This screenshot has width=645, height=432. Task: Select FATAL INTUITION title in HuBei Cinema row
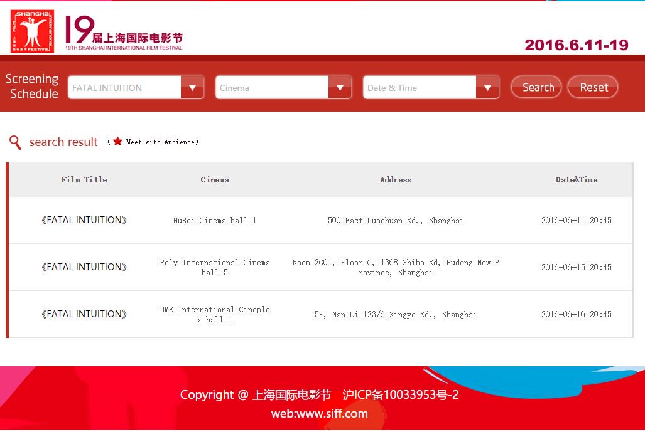(84, 220)
